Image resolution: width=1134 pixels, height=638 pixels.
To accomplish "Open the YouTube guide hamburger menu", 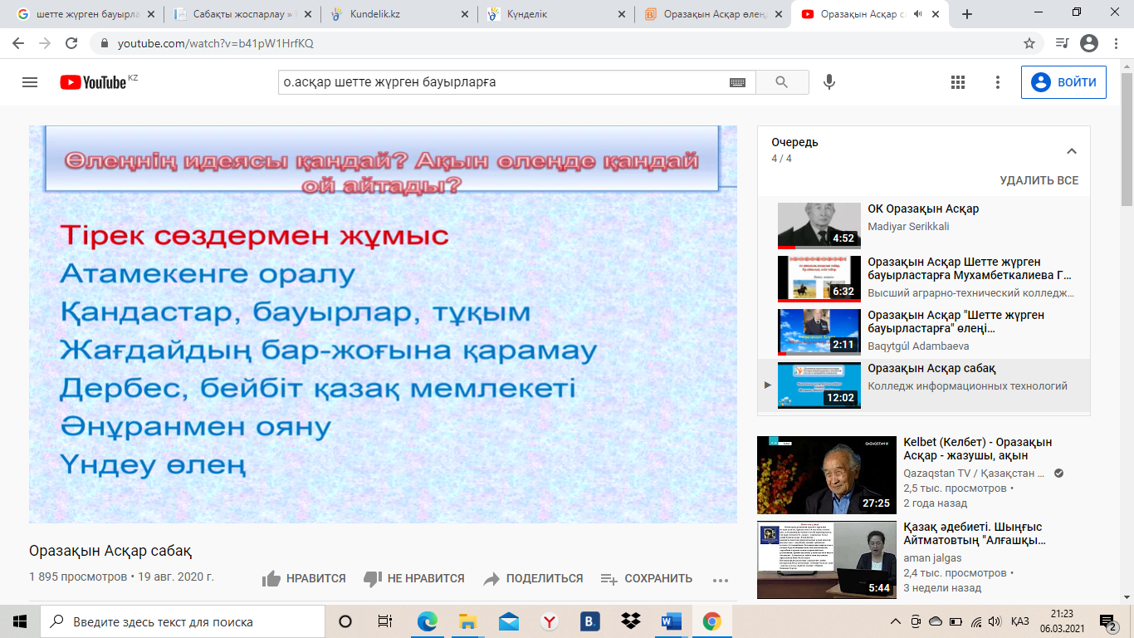I will click(x=30, y=82).
